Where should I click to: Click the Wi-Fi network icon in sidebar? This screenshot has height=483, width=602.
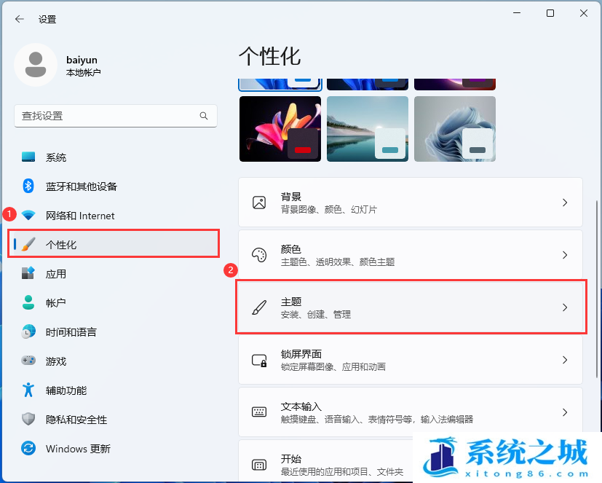click(28, 216)
